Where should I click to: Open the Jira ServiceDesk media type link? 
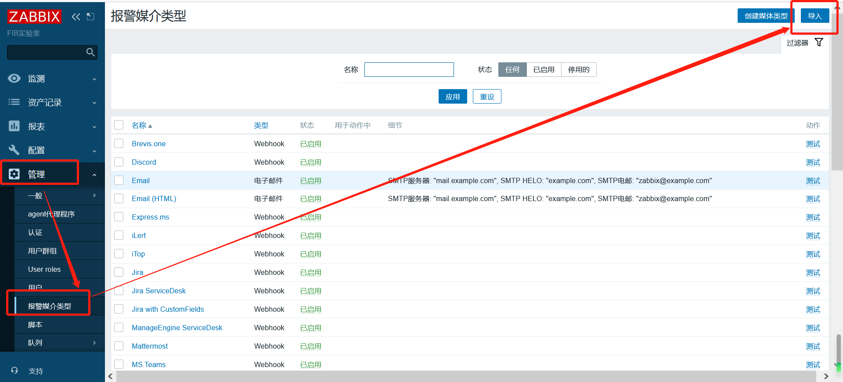(x=159, y=291)
